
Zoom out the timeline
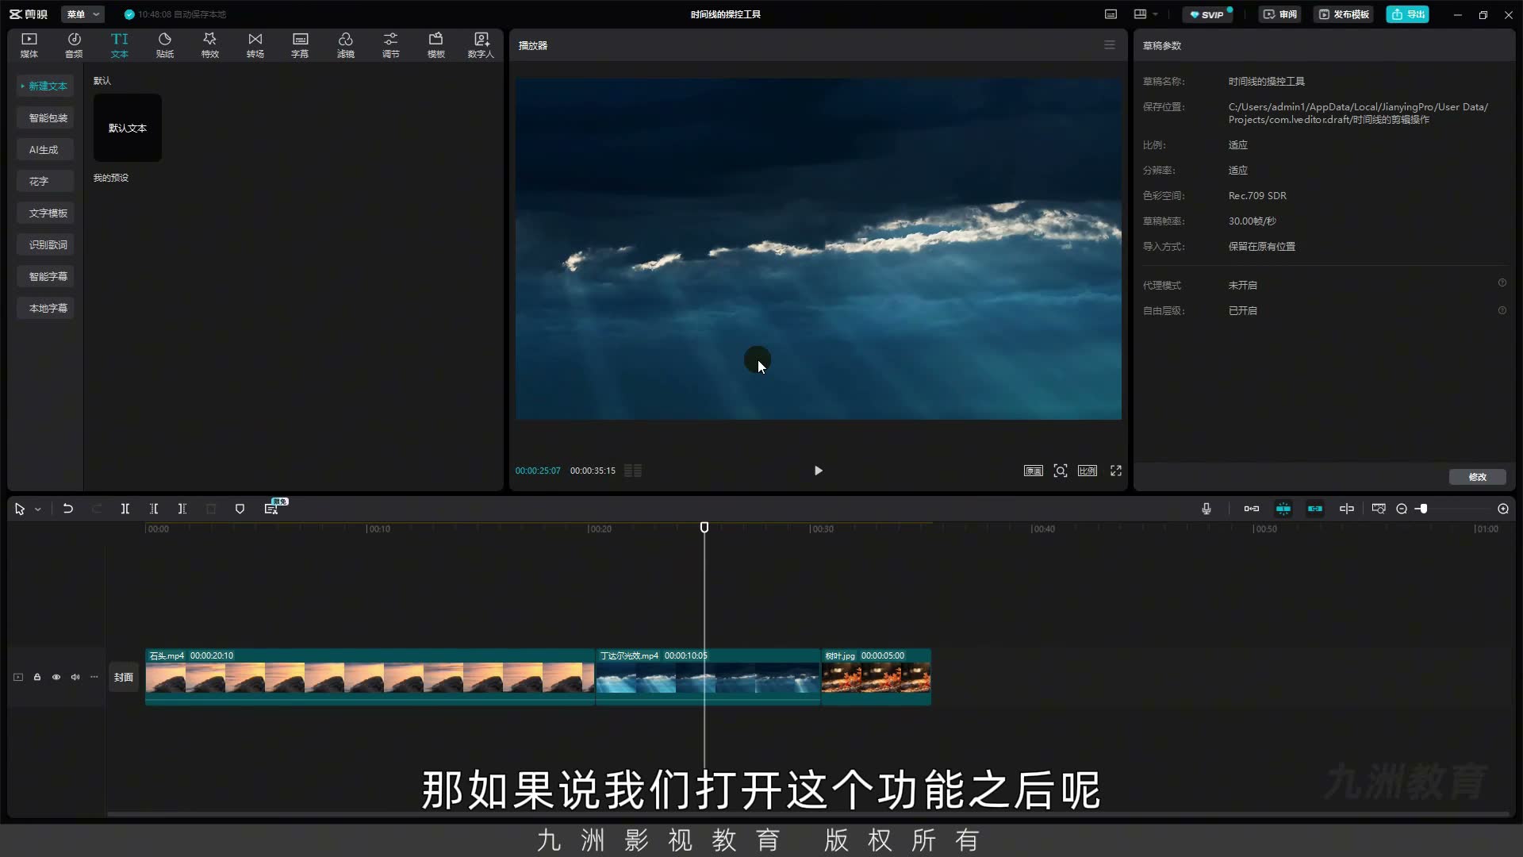point(1402,509)
